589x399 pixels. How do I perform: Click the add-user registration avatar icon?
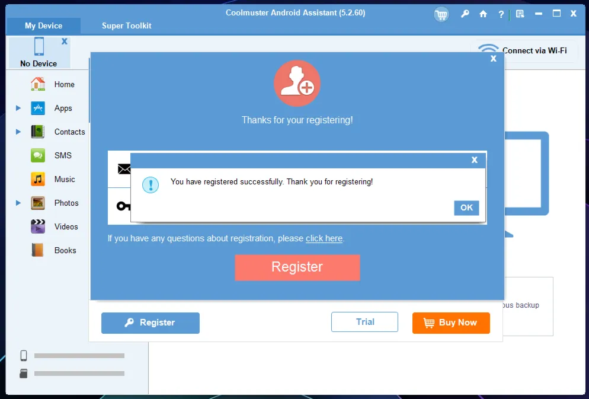(297, 84)
